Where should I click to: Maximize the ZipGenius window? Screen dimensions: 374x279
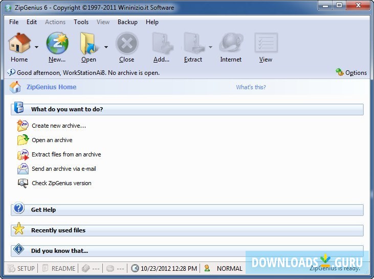coord(339,6)
